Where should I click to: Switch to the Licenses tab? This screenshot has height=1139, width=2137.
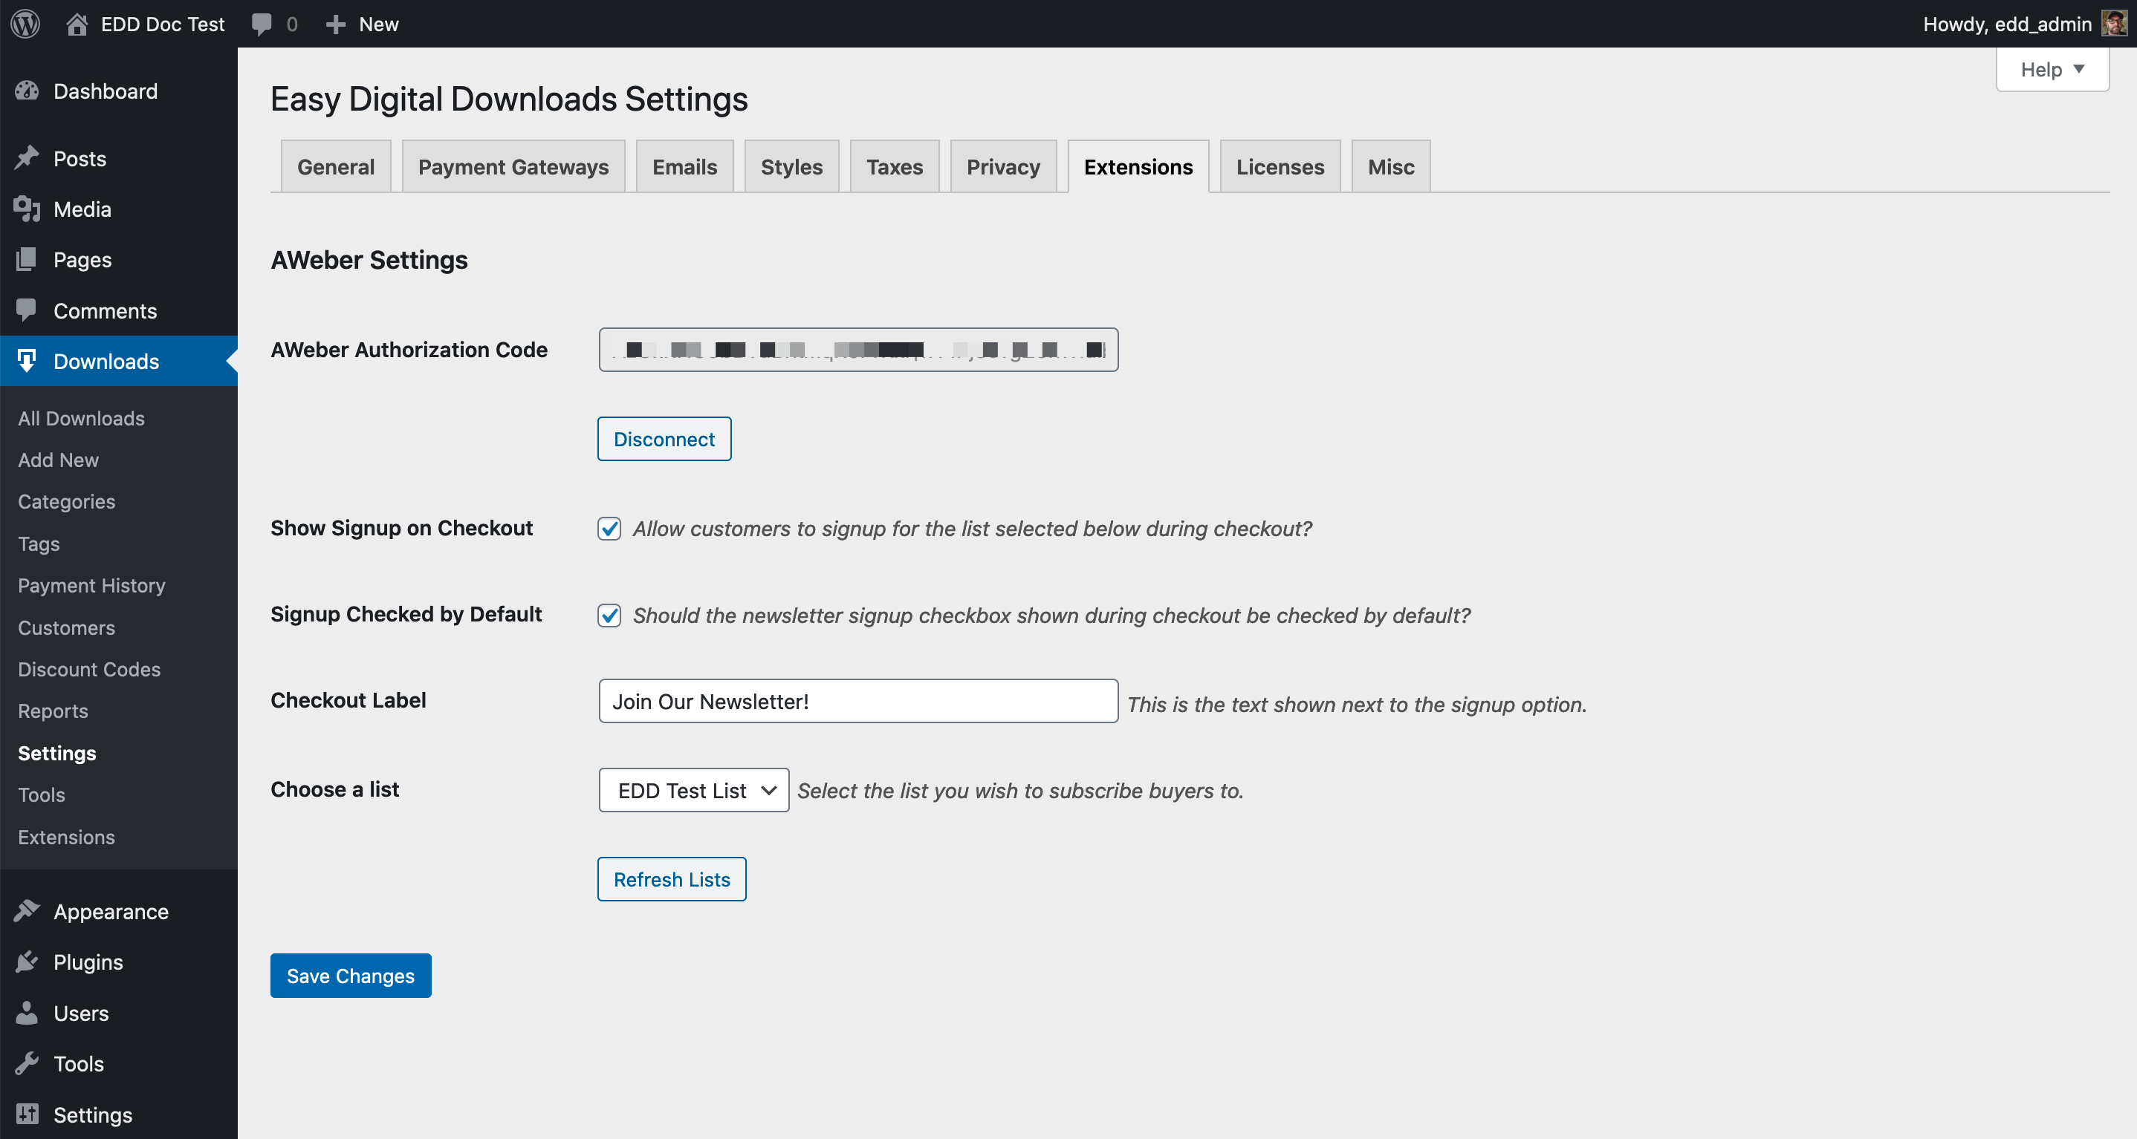(x=1280, y=166)
